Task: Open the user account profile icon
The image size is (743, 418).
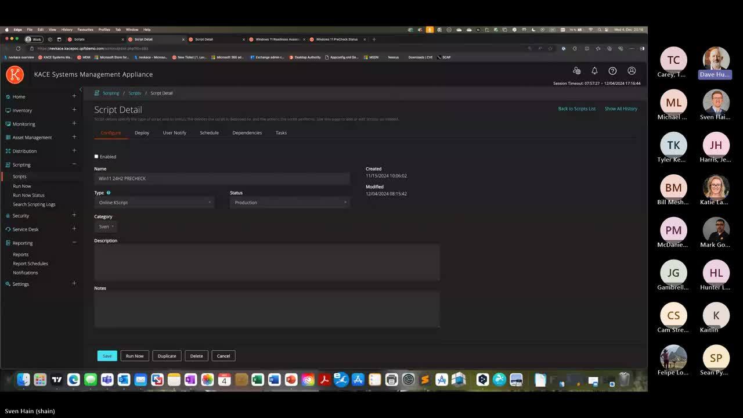Action: click(632, 71)
